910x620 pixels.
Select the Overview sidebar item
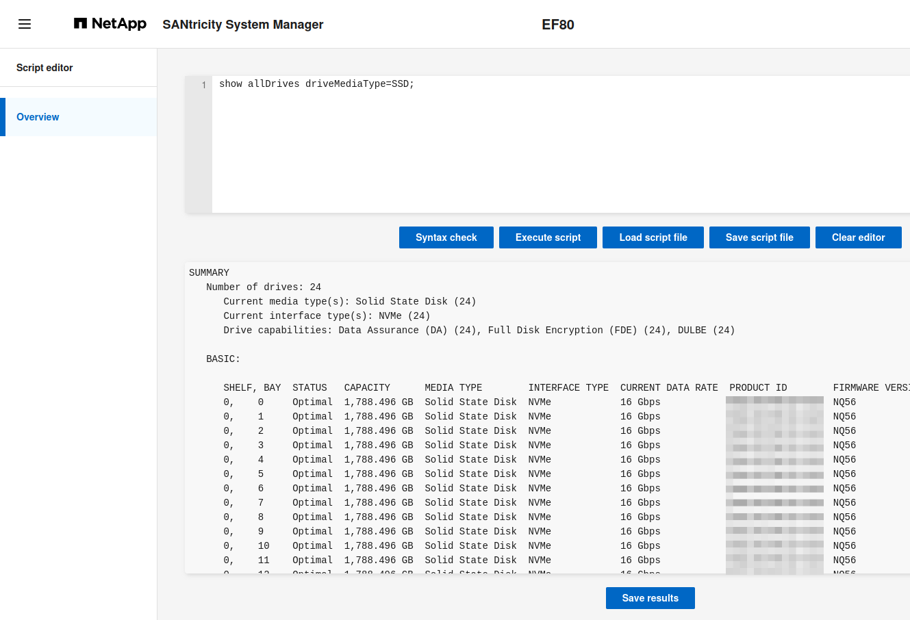point(79,117)
